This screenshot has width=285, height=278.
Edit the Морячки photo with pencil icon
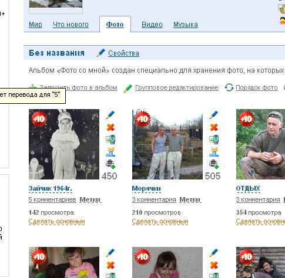pos(214,115)
